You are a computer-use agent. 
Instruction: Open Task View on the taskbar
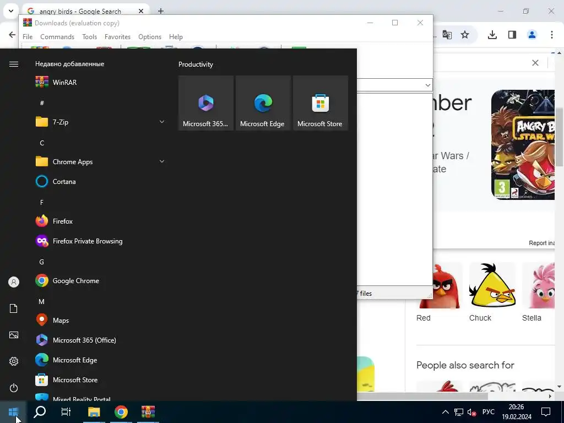tap(66, 412)
